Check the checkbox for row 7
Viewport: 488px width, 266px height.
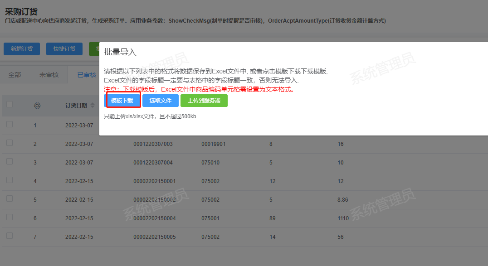coord(10,236)
